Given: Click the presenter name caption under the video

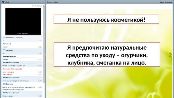Looking at the screenshot, I should pyautogui.click(x=23, y=34).
